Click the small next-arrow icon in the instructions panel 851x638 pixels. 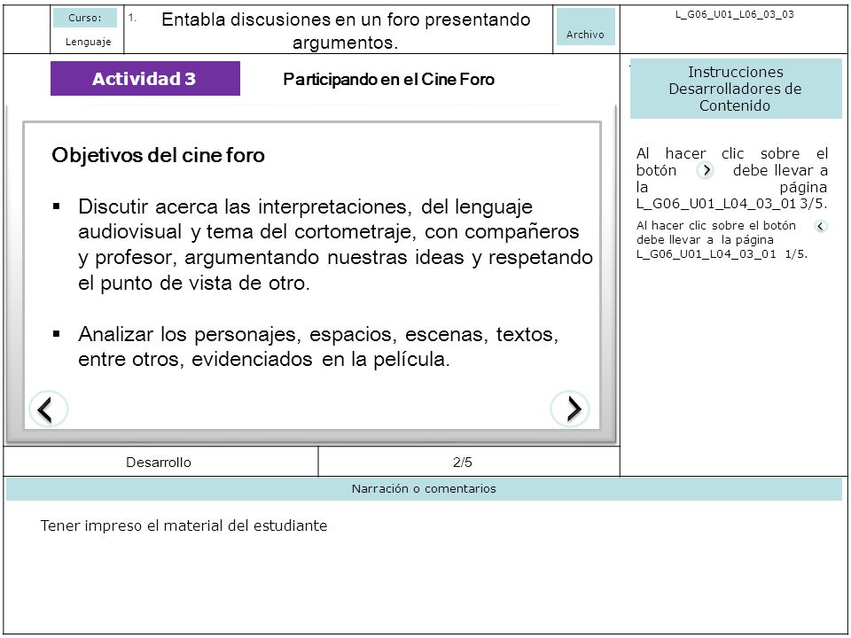click(x=705, y=170)
